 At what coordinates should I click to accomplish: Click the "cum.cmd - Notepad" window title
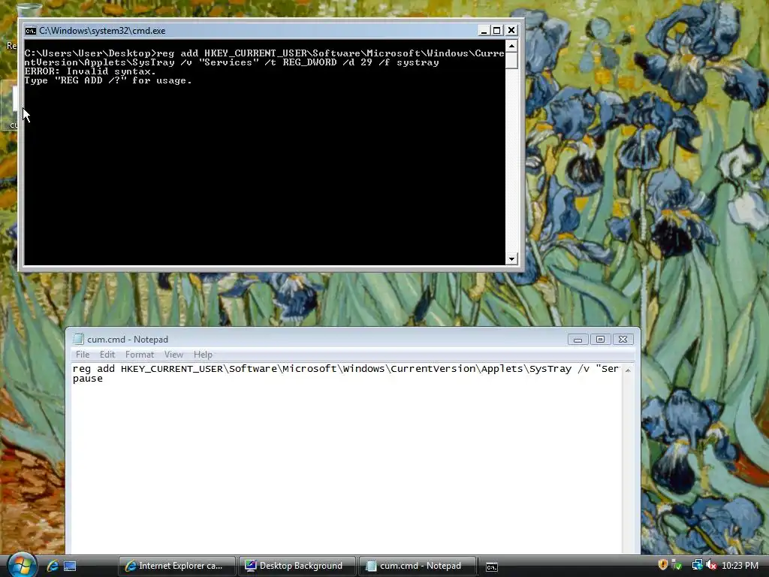(x=128, y=339)
